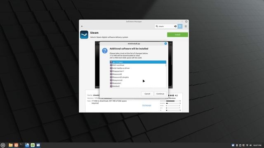Click the Software Manager taskbar window entry
The width and height of the screenshot is (264, 148).
tap(38, 145)
